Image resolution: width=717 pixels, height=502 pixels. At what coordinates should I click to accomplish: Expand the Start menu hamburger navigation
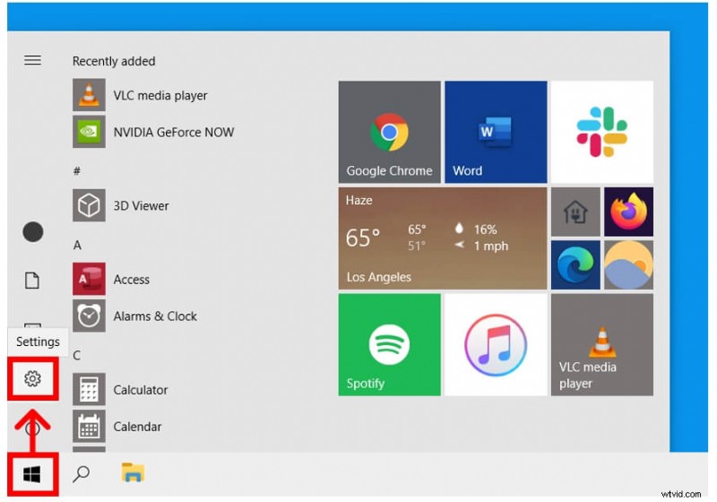[32, 60]
